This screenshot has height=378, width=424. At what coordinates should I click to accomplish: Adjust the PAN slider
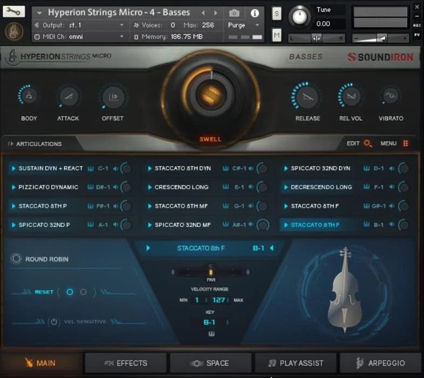(210, 272)
